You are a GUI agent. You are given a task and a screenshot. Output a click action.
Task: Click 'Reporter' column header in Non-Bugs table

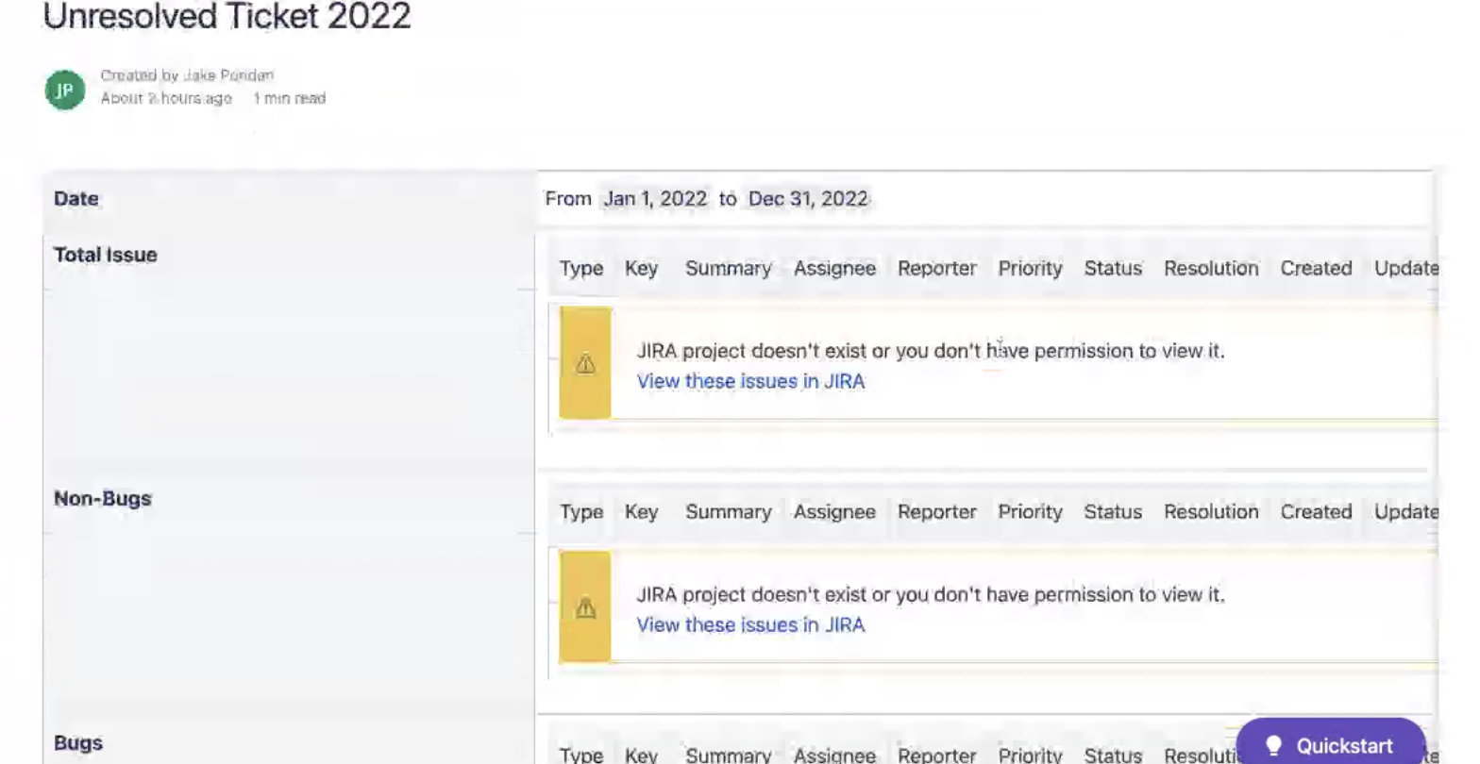(x=937, y=512)
